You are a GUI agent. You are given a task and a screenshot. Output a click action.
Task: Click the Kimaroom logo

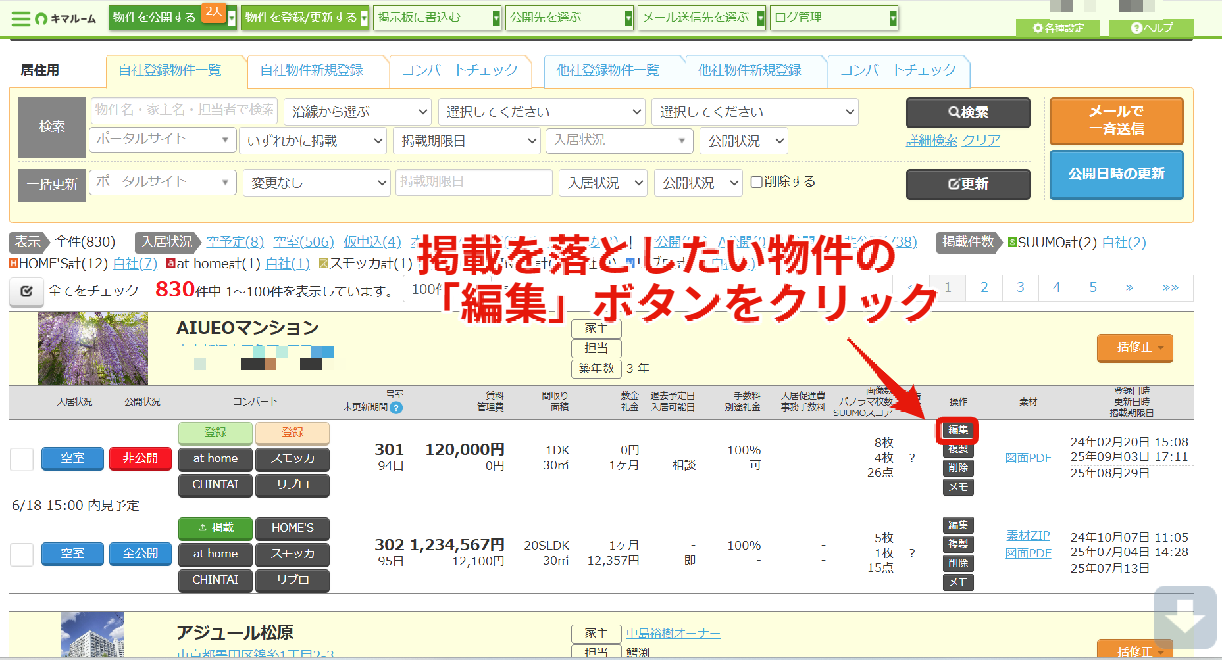click(x=66, y=18)
